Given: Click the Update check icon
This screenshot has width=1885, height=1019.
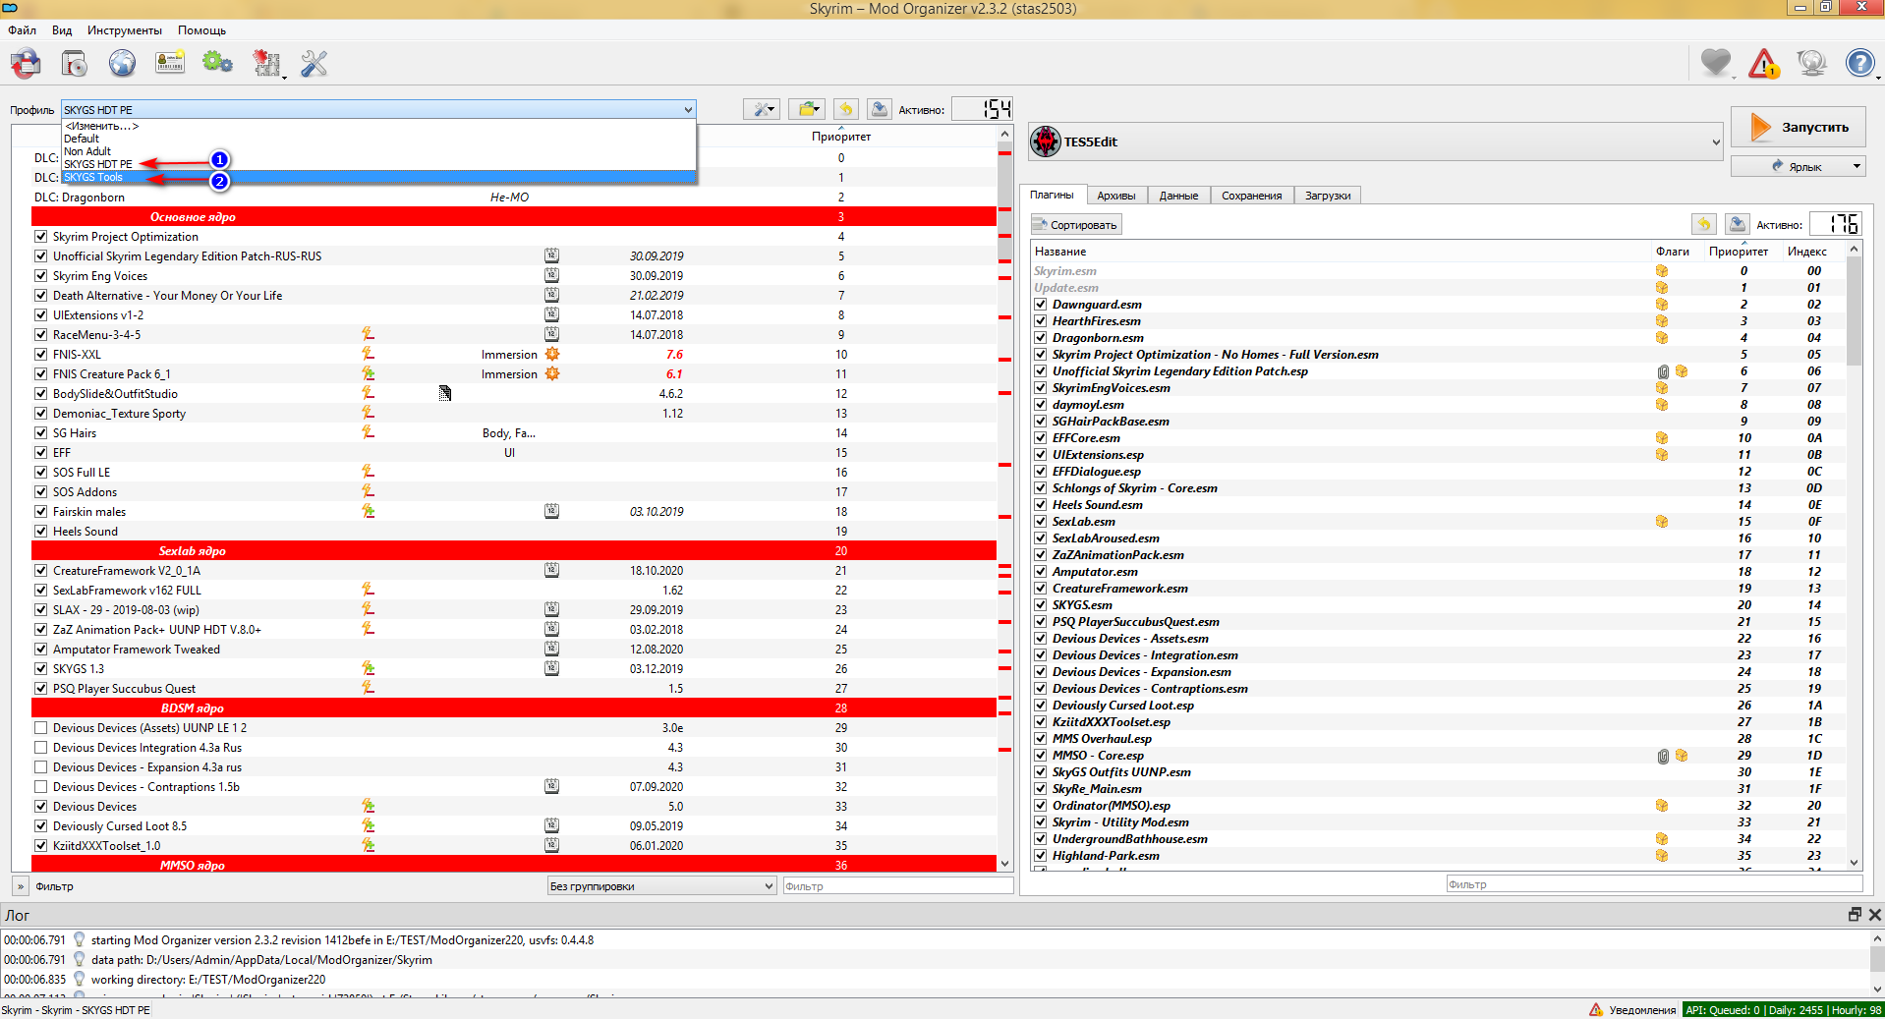Looking at the screenshot, I should coord(1811,64).
